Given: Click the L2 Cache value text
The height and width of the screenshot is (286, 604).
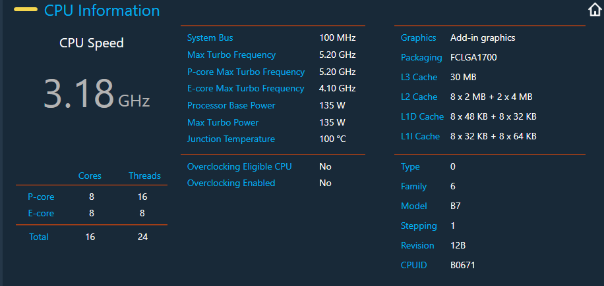Looking at the screenshot, I should 491,97.
